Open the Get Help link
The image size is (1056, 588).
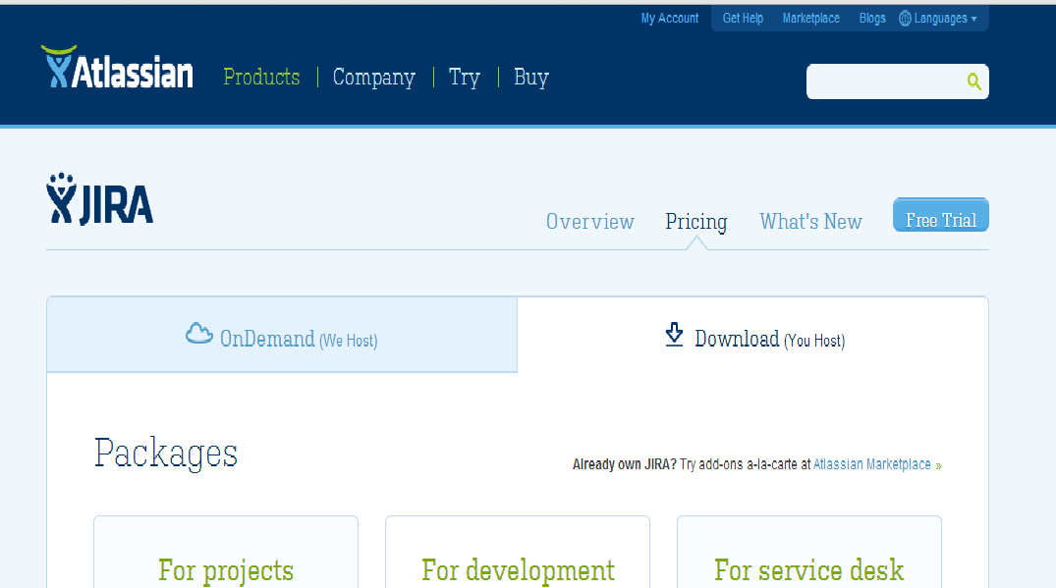coord(743,19)
